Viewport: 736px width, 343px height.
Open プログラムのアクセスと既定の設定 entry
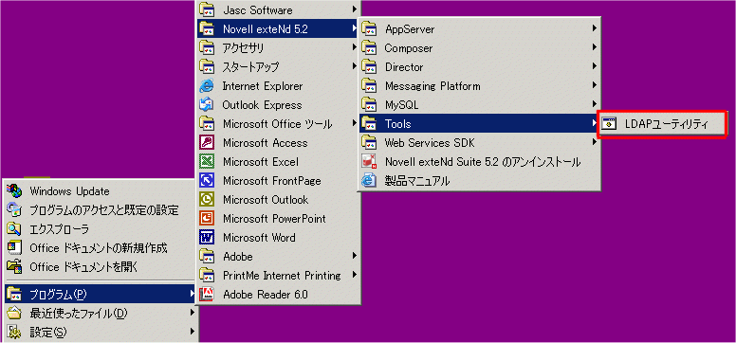[101, 209]
